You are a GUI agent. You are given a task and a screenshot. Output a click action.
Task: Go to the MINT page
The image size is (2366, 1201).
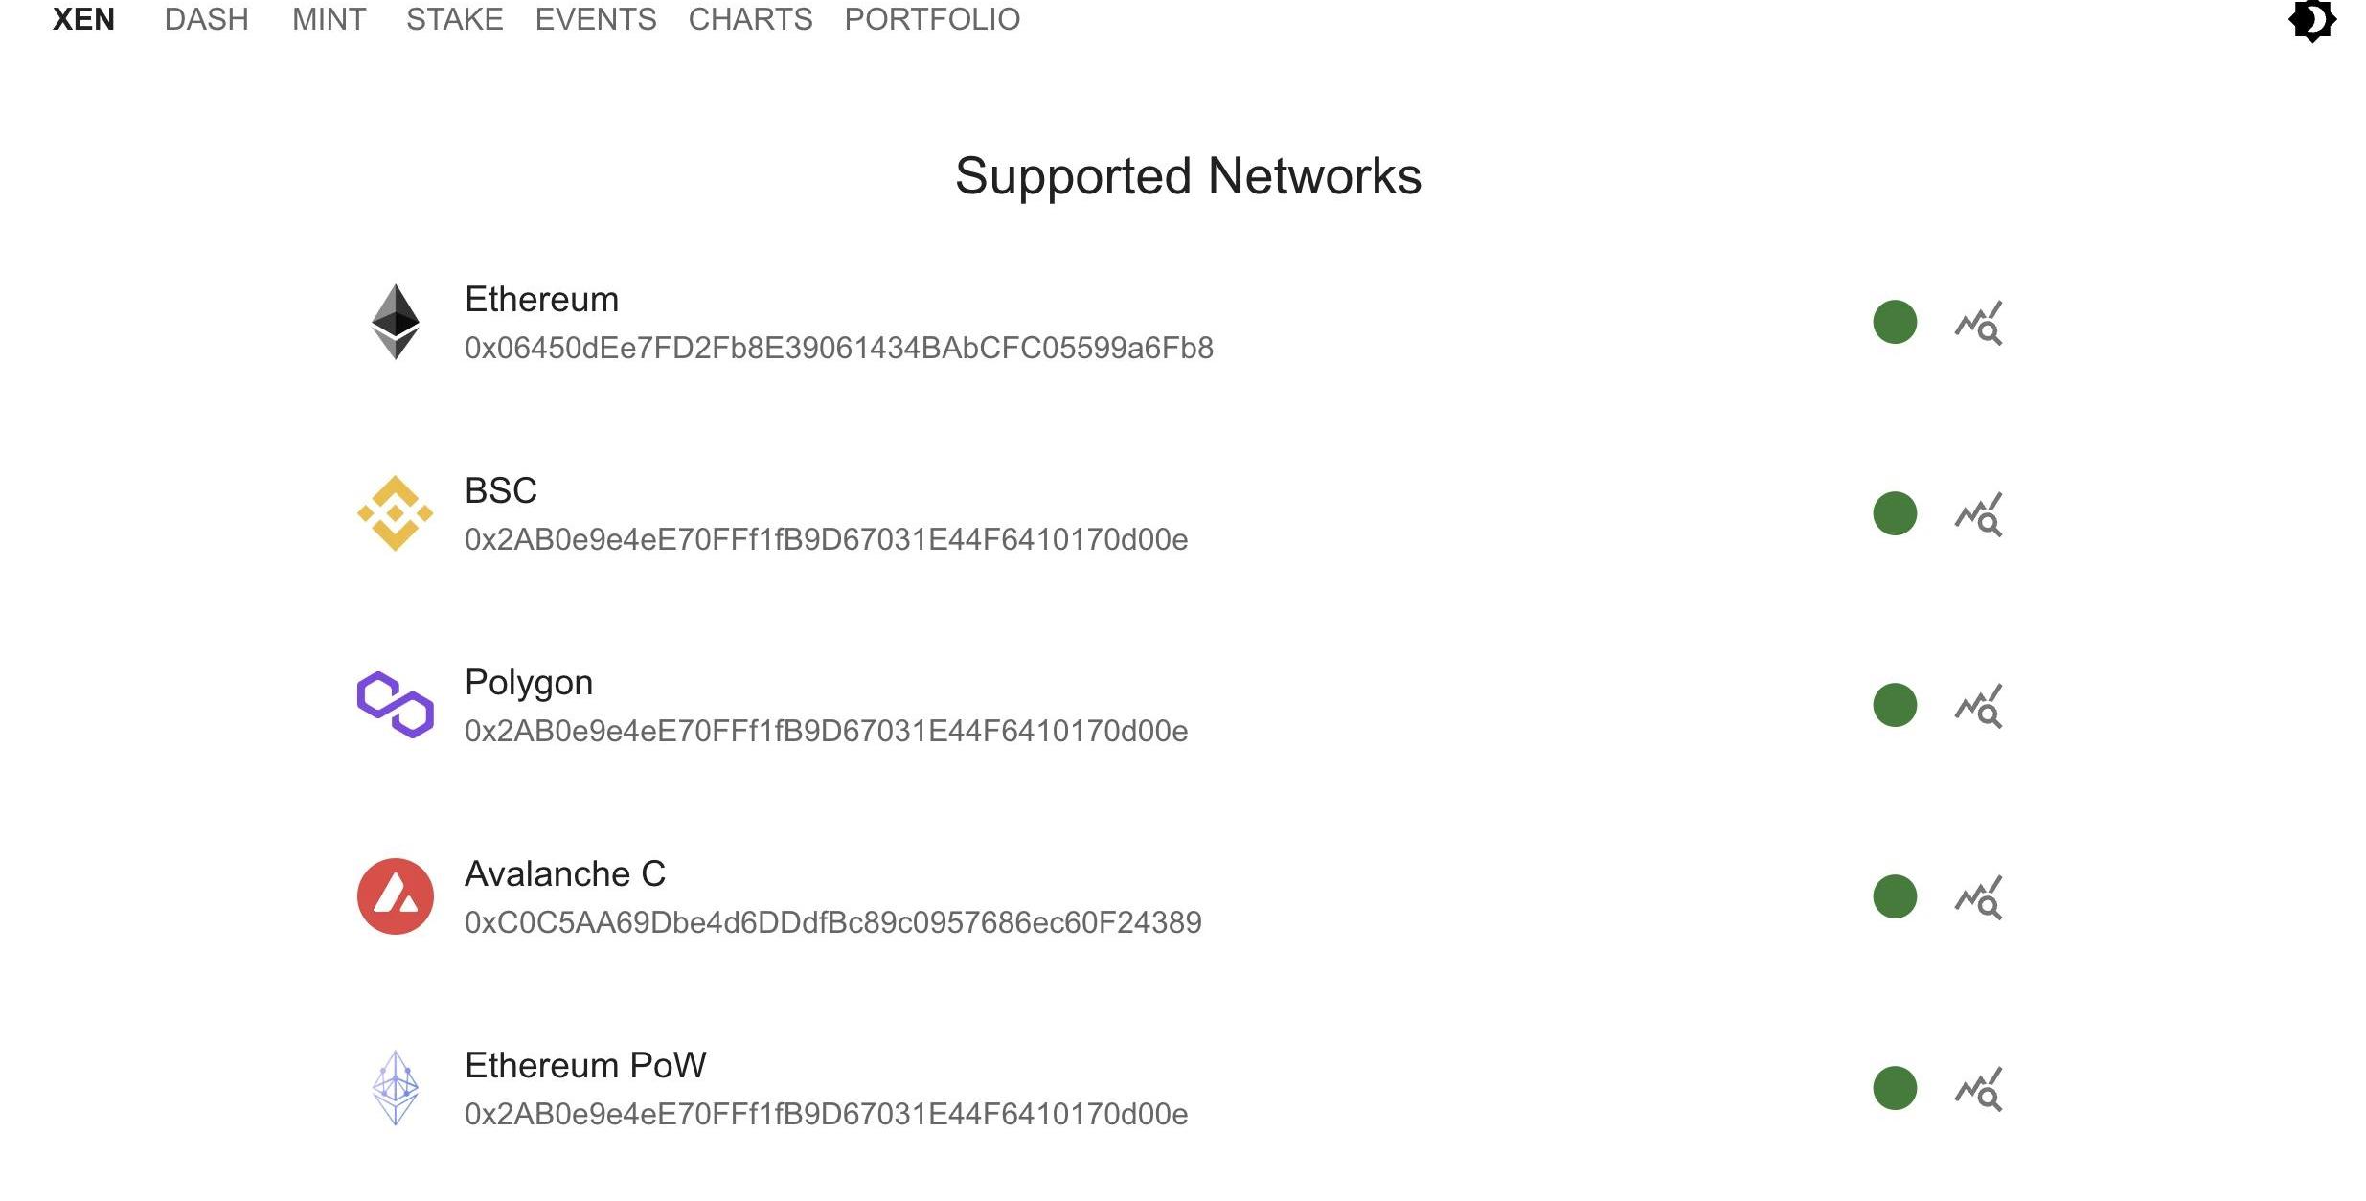(329, 19)
